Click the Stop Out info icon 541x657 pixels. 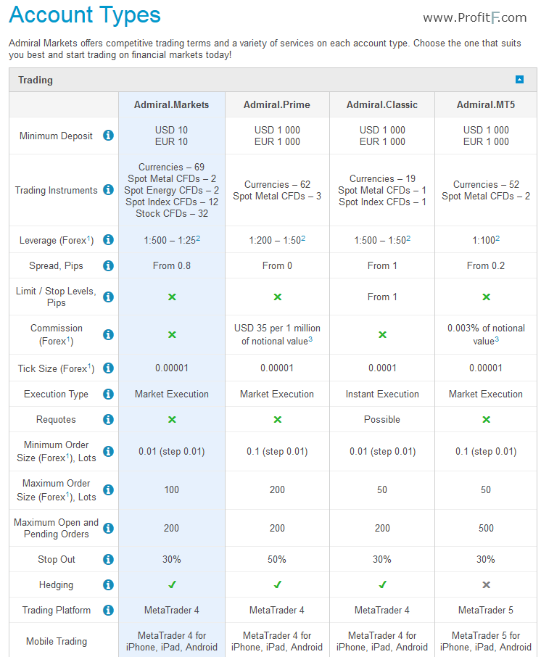pos(108,559)
